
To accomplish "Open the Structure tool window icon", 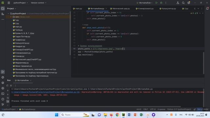I will pos(3,14).
